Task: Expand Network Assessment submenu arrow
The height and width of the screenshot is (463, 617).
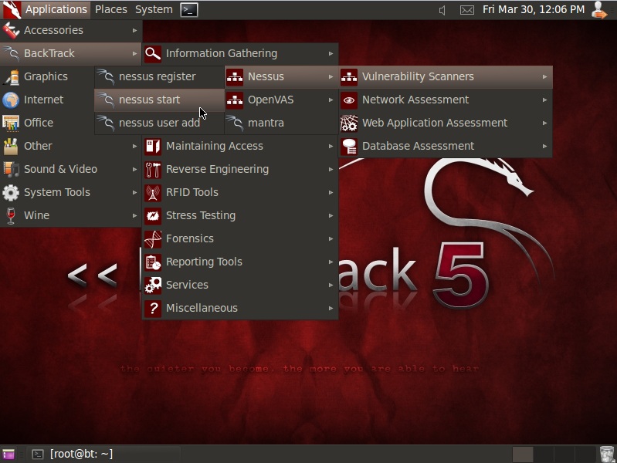Action: [544, 100]
